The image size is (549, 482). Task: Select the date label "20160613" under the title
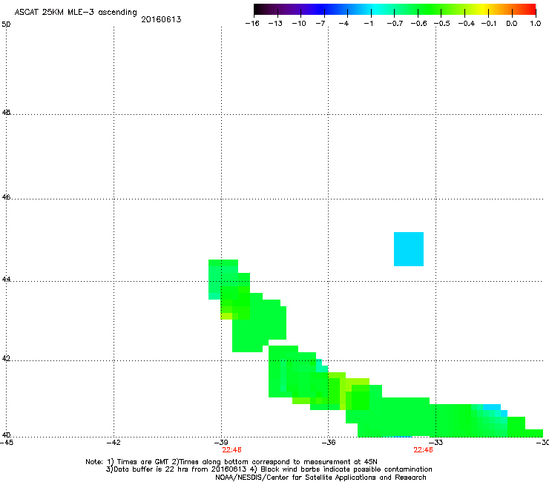[161, 19]
